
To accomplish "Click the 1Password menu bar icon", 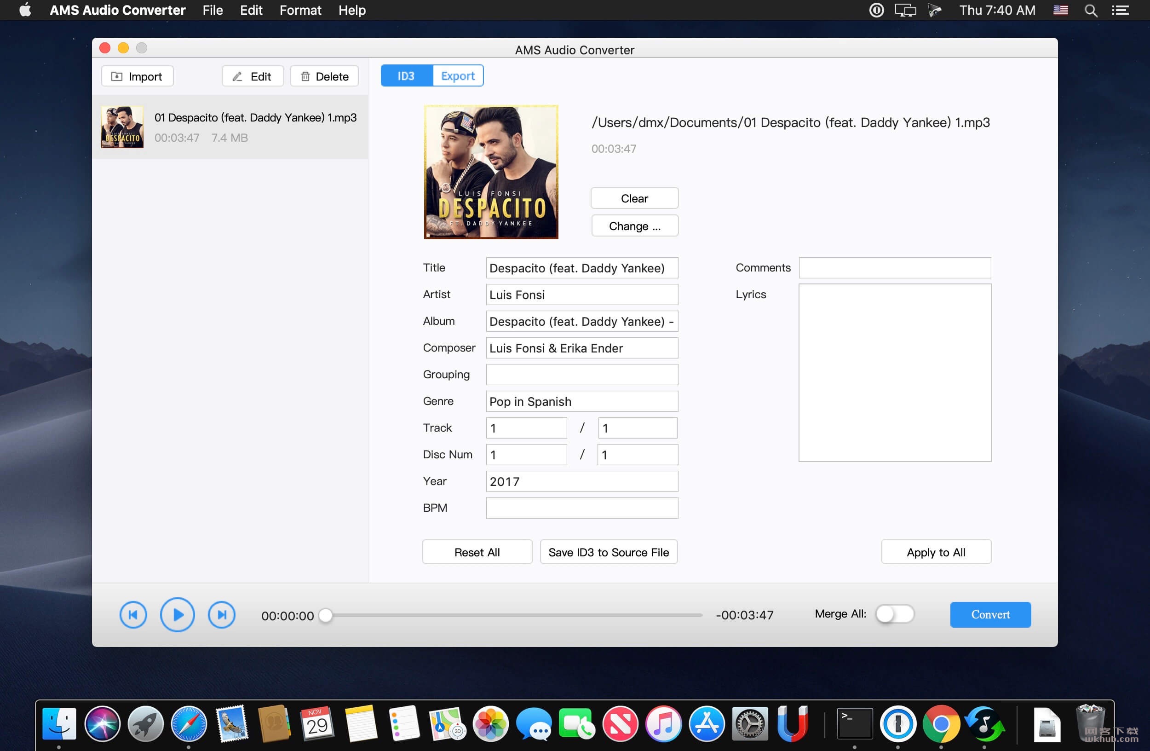I will click(876, 10).
